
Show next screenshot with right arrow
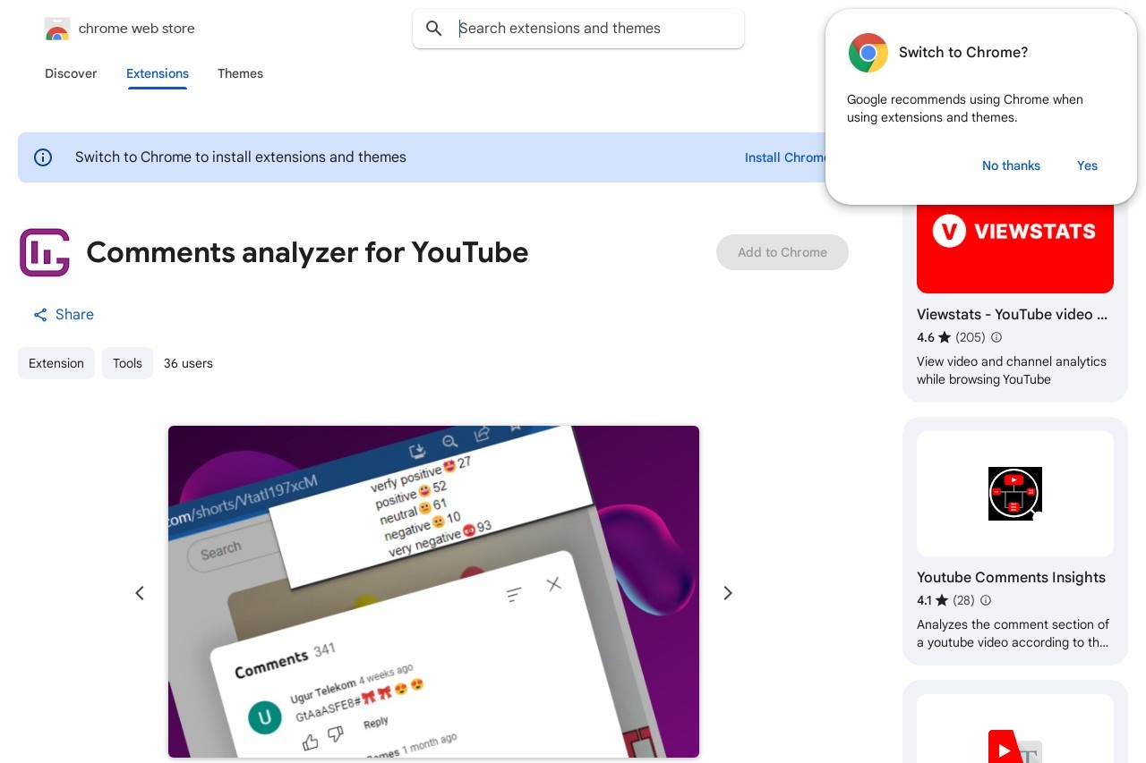coord(728,593)
